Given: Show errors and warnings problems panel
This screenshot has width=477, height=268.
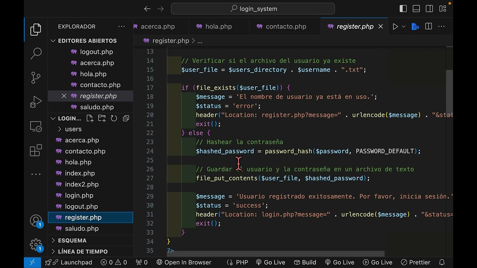Looking at the screenshot, I should (x=114, y=262).
